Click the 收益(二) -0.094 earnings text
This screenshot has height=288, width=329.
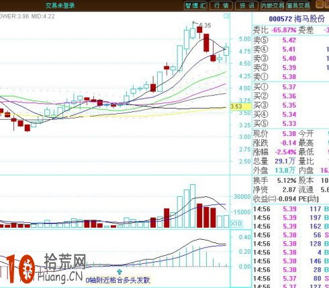tap(275, 199)
